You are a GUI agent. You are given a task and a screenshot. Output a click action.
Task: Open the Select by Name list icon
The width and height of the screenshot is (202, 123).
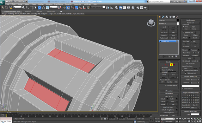27,8
